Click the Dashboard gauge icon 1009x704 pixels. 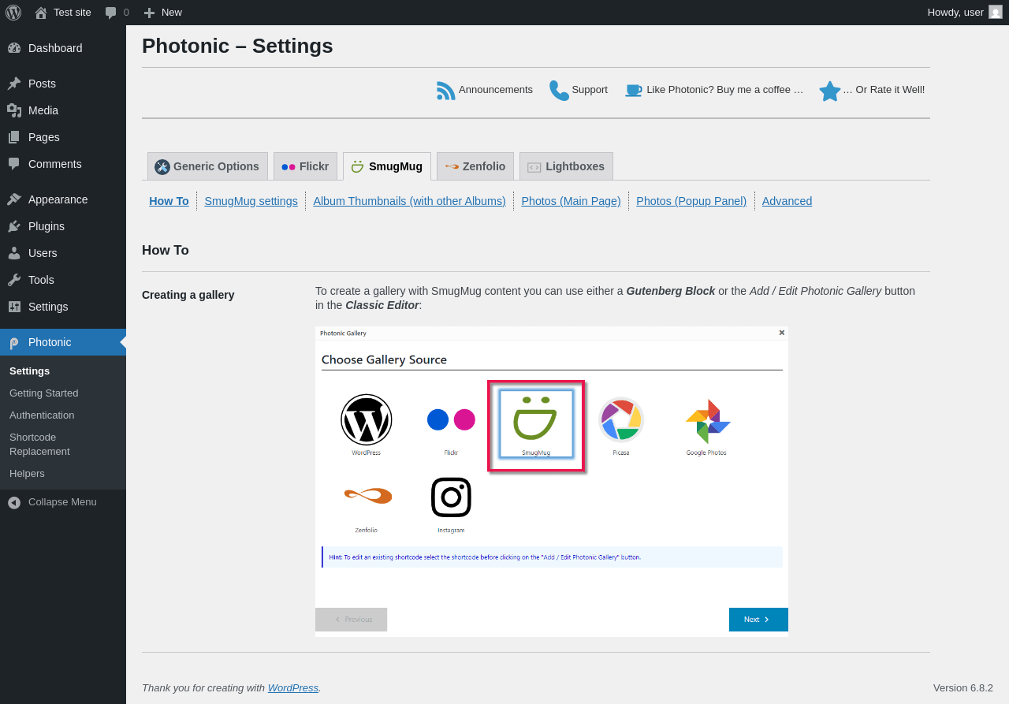tap(14, 48)
